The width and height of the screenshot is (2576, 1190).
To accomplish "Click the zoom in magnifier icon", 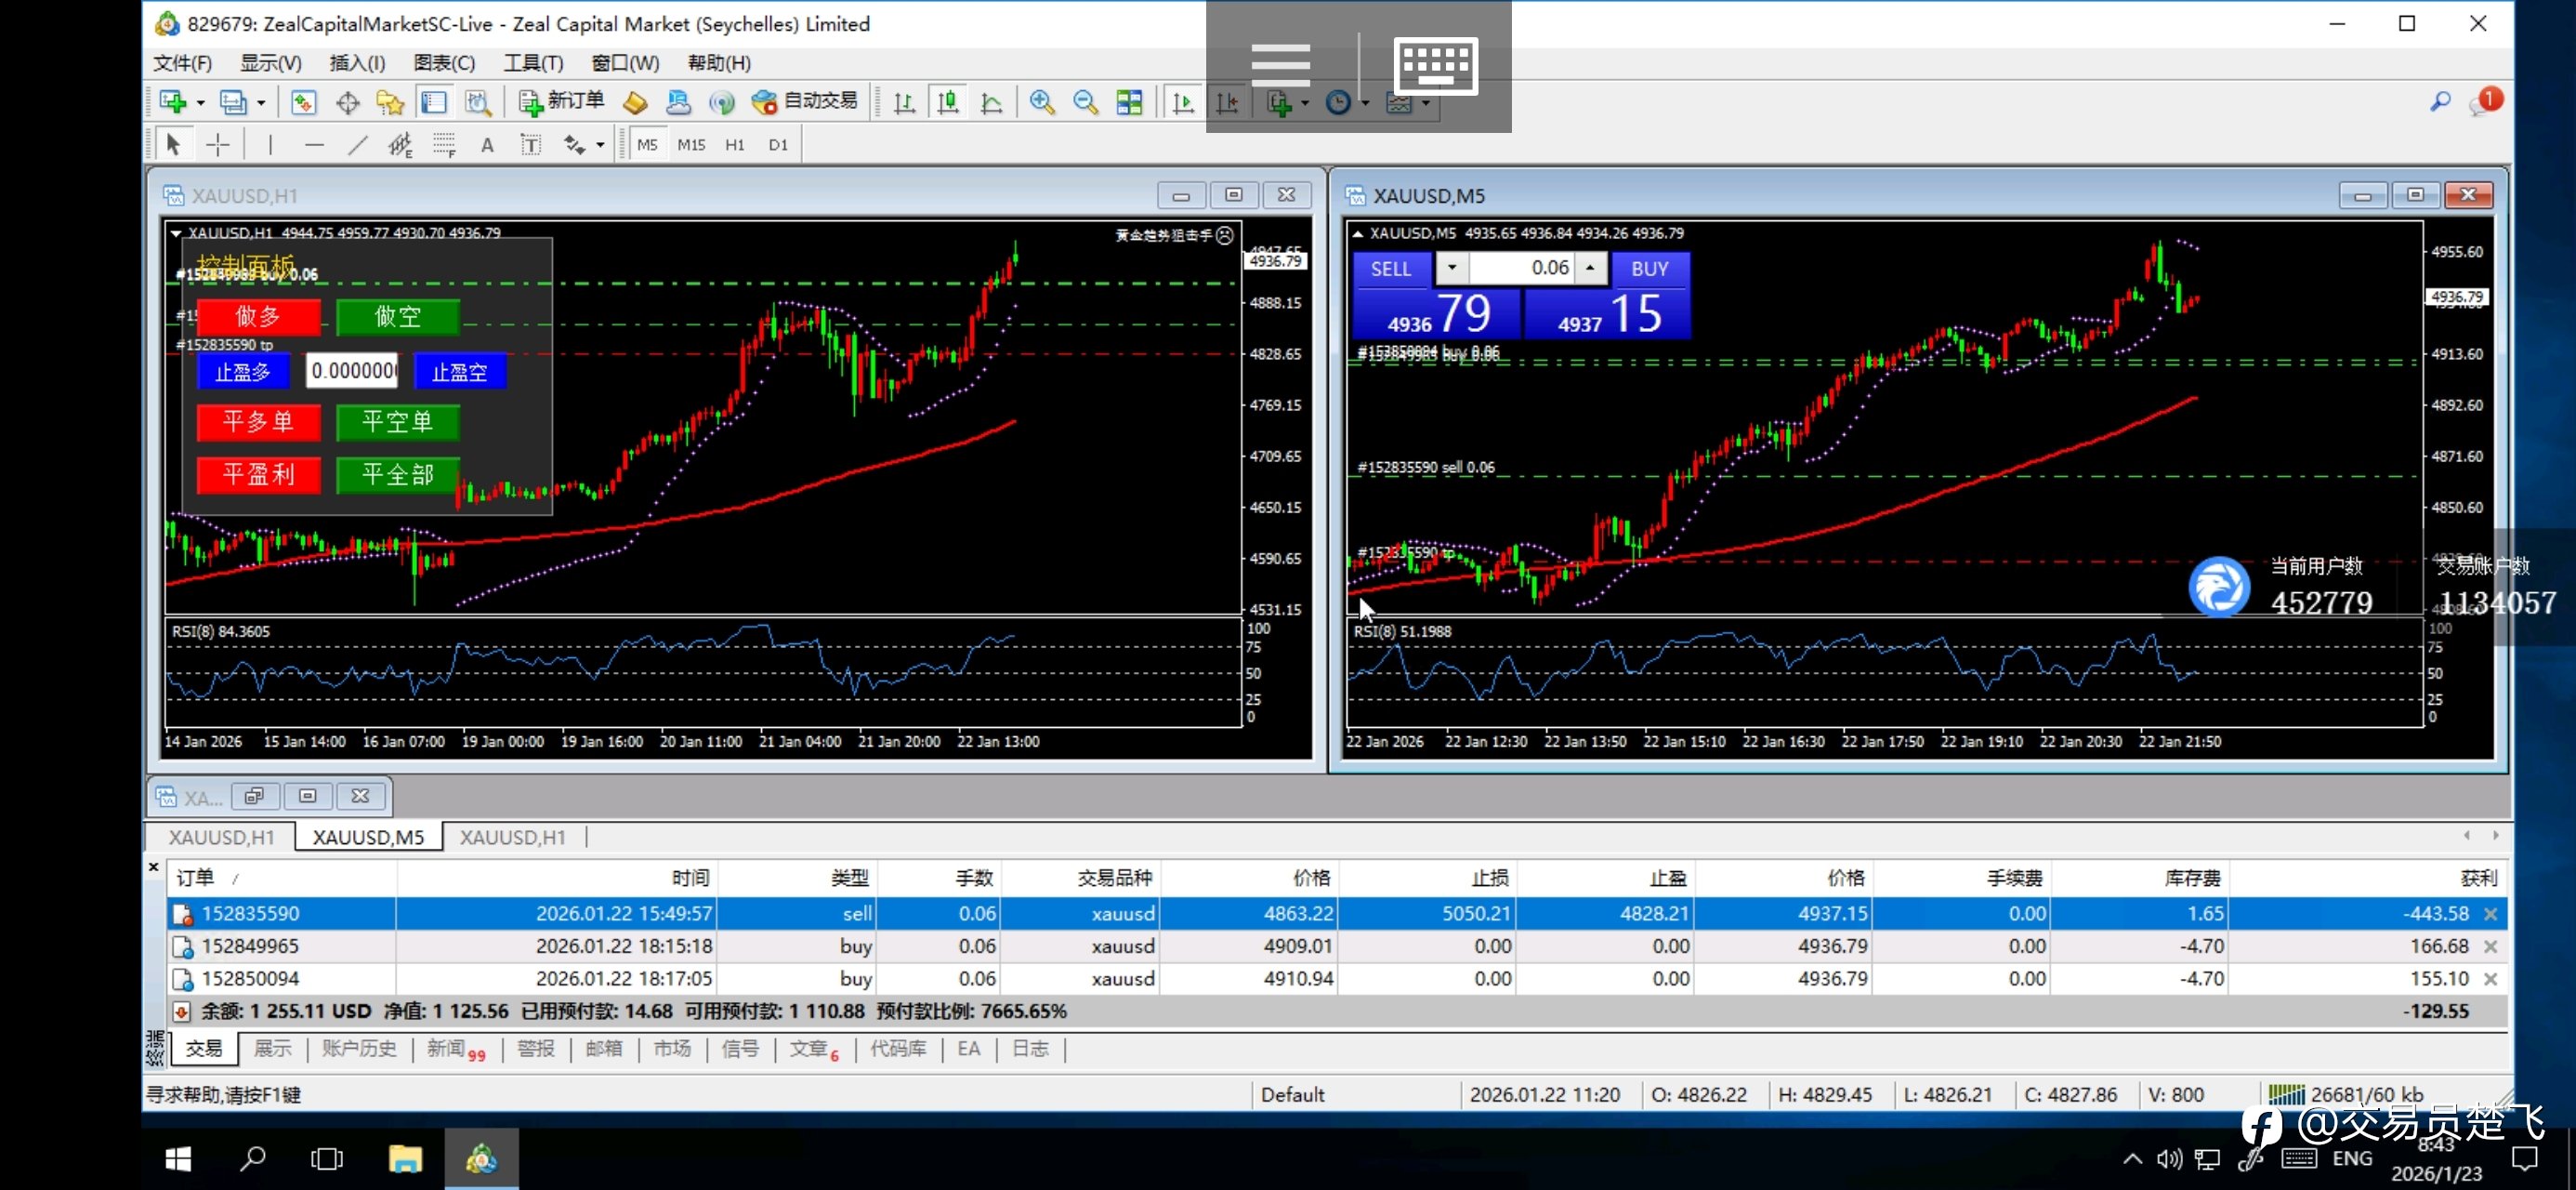I will point(1041,102).
